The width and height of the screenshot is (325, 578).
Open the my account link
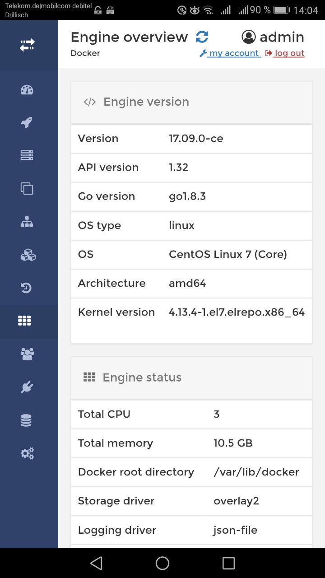point(233,53)
